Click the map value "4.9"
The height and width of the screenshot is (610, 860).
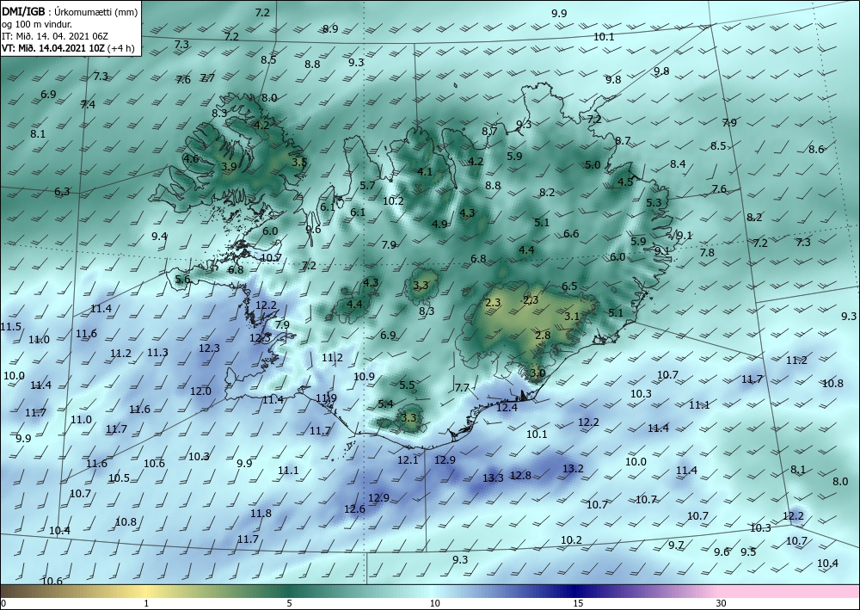tap(439, 224)
